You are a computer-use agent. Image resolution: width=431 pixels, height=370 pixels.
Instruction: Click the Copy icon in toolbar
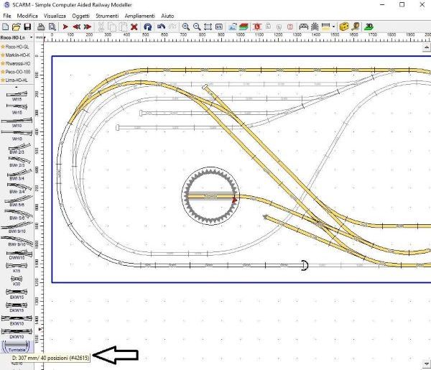(x=112, y=27)
